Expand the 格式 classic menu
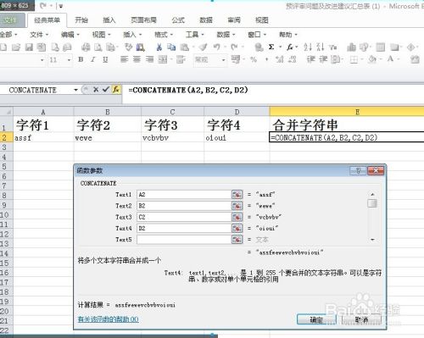 click(164, 35)
